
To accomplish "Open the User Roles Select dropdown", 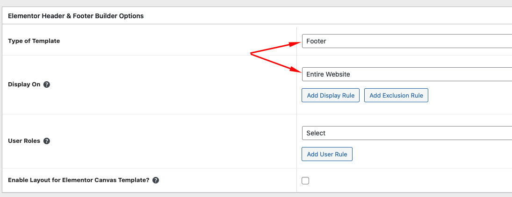I will pyautogui.click(x=407, y=133).
